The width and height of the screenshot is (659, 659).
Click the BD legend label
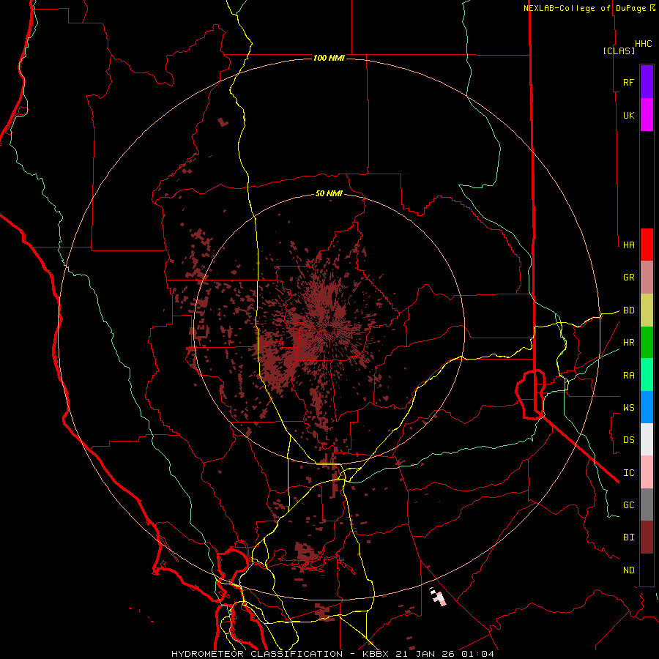[x=629, y=310]
